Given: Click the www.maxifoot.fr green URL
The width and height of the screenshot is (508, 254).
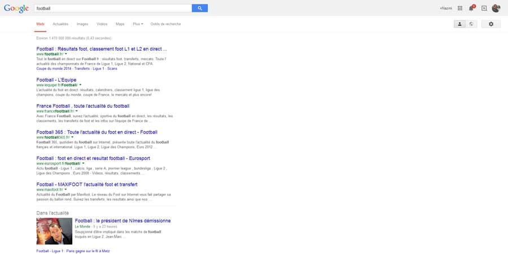Looking at the screenshot, I should (50, 190).
